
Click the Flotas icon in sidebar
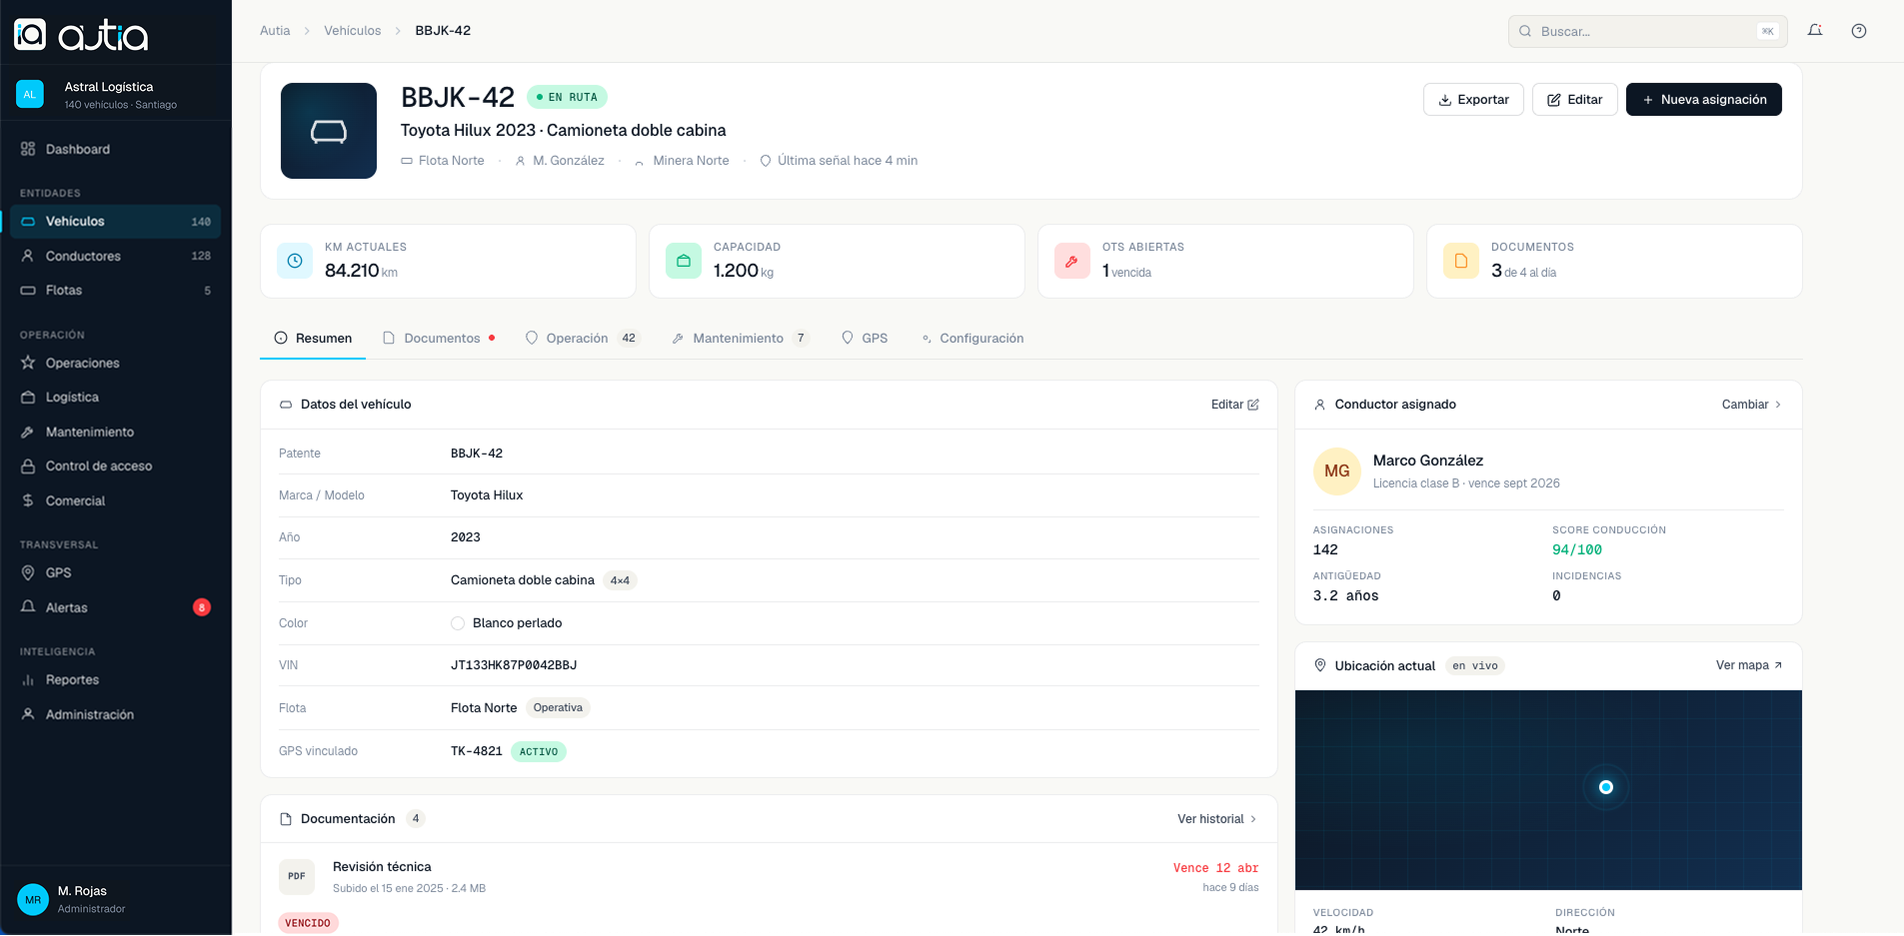[28, 291]
